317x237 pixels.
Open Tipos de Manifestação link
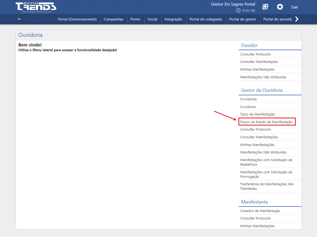[x=257, y=114]
